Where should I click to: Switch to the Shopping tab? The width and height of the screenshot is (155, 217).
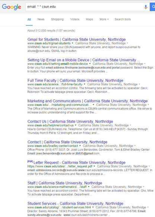pos(57,19)
